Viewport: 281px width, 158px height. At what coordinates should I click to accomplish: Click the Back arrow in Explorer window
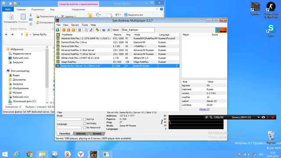coord(7,34)
